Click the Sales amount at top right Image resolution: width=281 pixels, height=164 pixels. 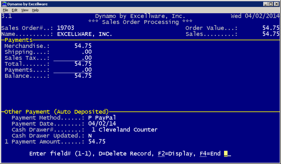pos(271,34)
